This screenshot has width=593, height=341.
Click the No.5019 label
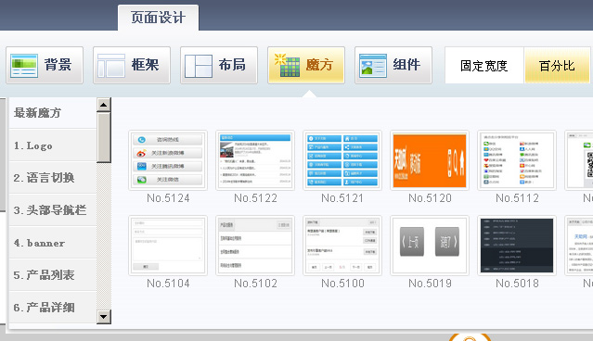pos(430,284)
